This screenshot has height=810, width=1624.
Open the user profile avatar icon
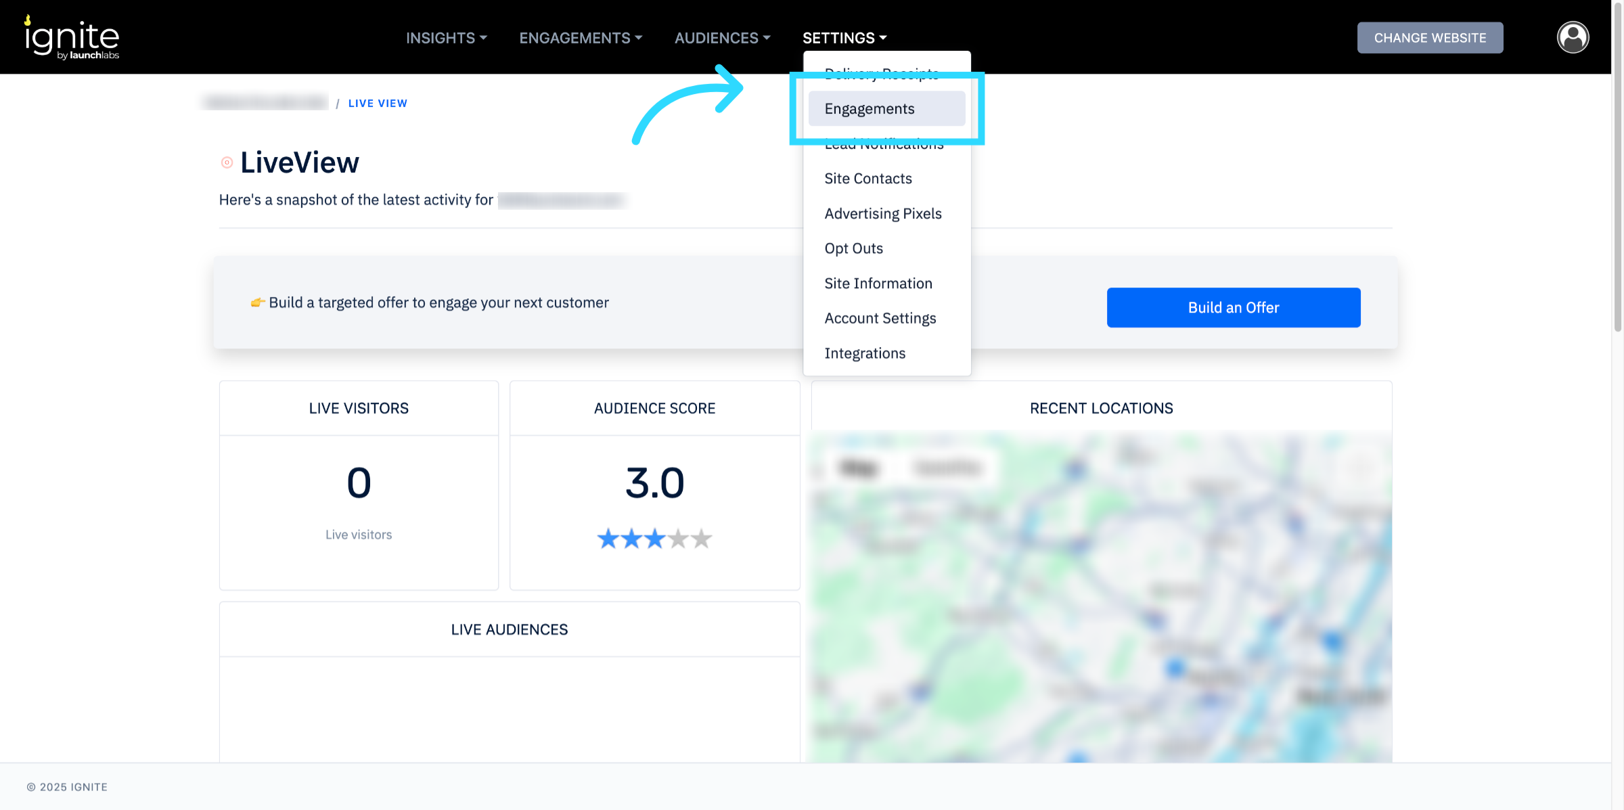(x=1573, y=37)
